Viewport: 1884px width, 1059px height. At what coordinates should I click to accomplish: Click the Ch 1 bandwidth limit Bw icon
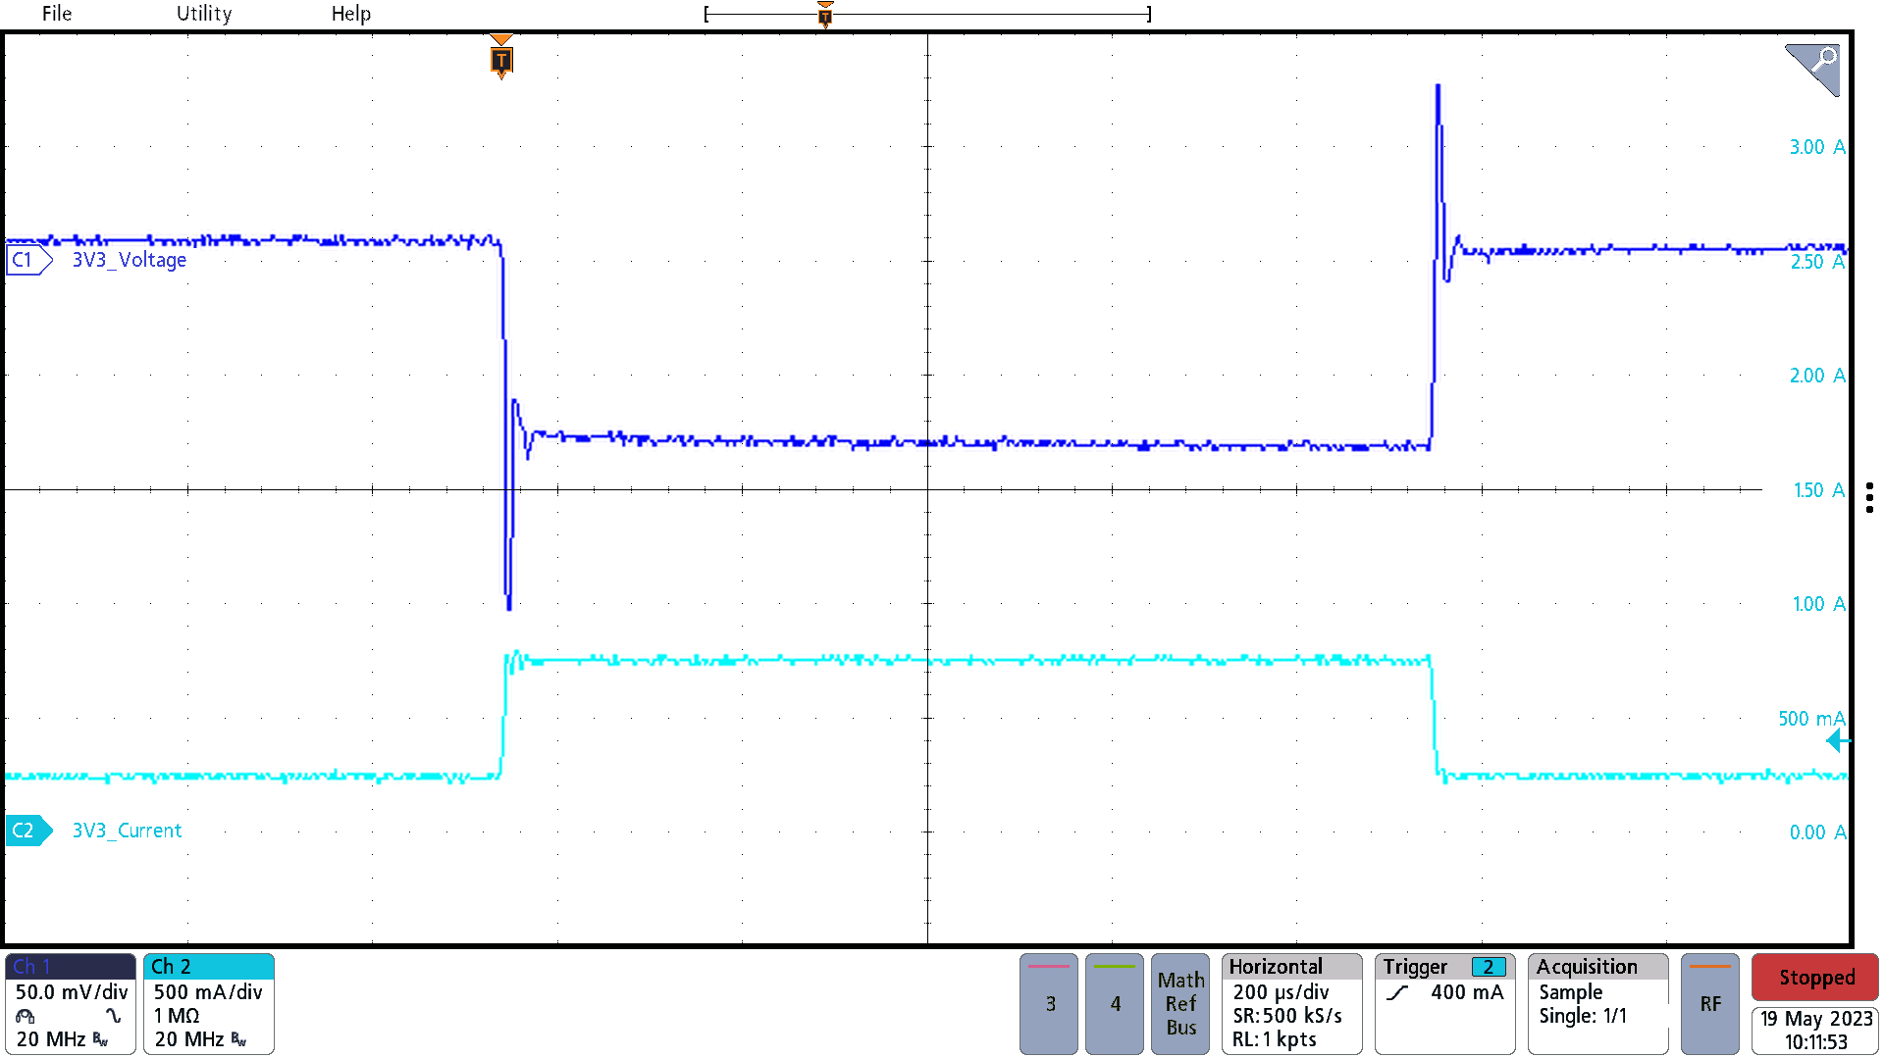[100, 1039]
